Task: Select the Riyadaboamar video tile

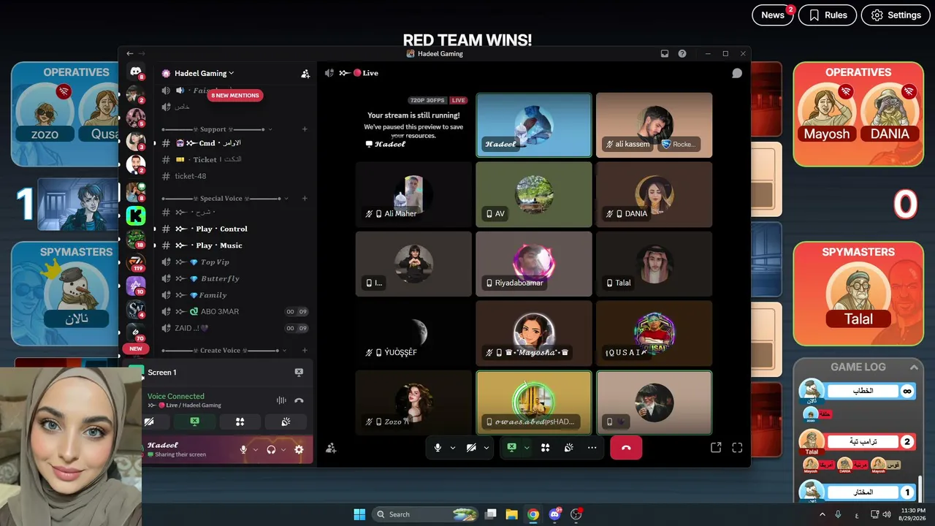Action: (x=534, y=264)
